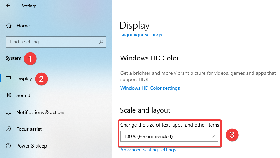Click the back arrow icon
This screenshot has height=158, width=280.
point(8,6)
